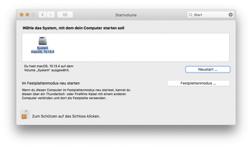Click "Im Festplattenmodus neu starten" heading

(x=51, y=83)
